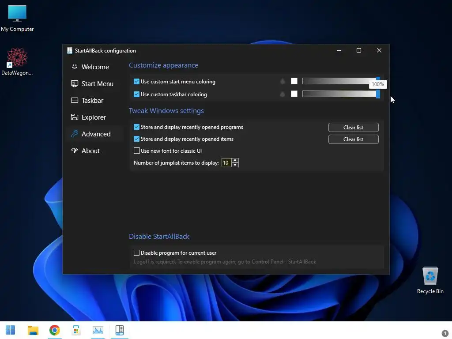Select the My Computer desktop icon
The image size is (452, 339).
17,19
